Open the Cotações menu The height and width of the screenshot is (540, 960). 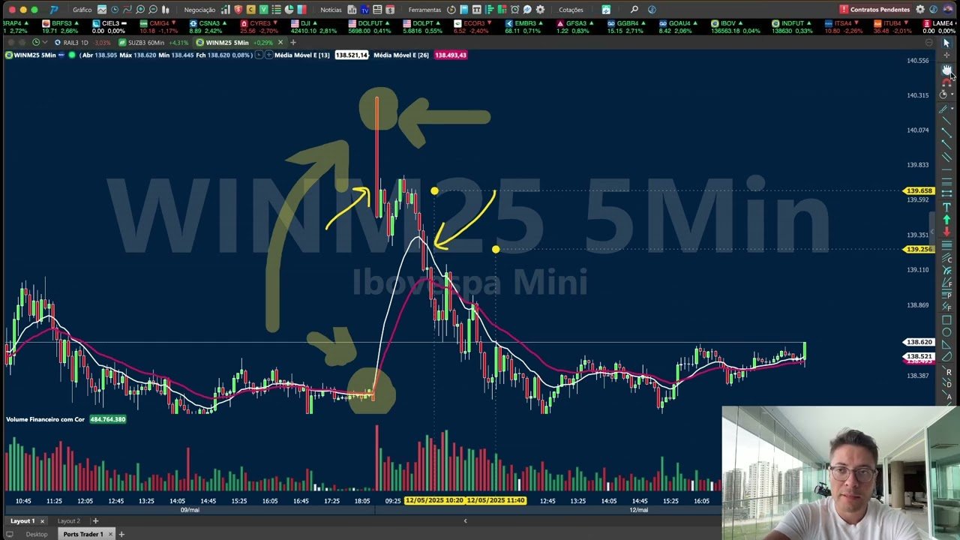(571, 10)
